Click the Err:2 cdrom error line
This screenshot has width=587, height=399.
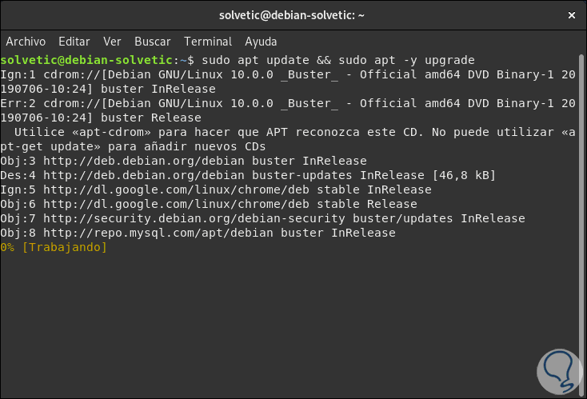tap(288, 103)
